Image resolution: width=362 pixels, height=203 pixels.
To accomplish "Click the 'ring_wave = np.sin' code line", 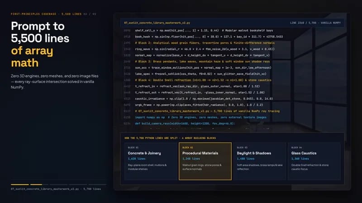I will [205, 49].
